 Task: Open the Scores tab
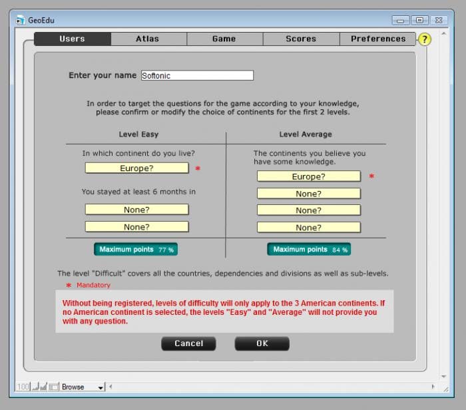click(302, 39)
